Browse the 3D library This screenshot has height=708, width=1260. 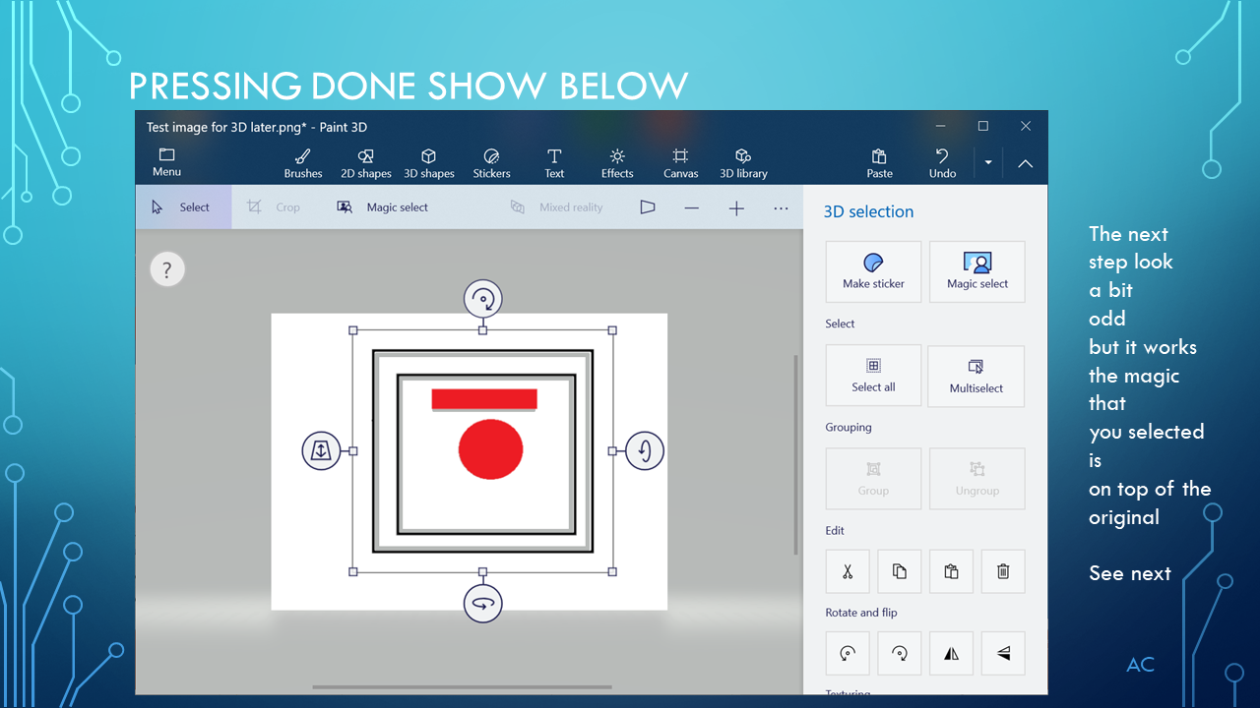(742, 162)
